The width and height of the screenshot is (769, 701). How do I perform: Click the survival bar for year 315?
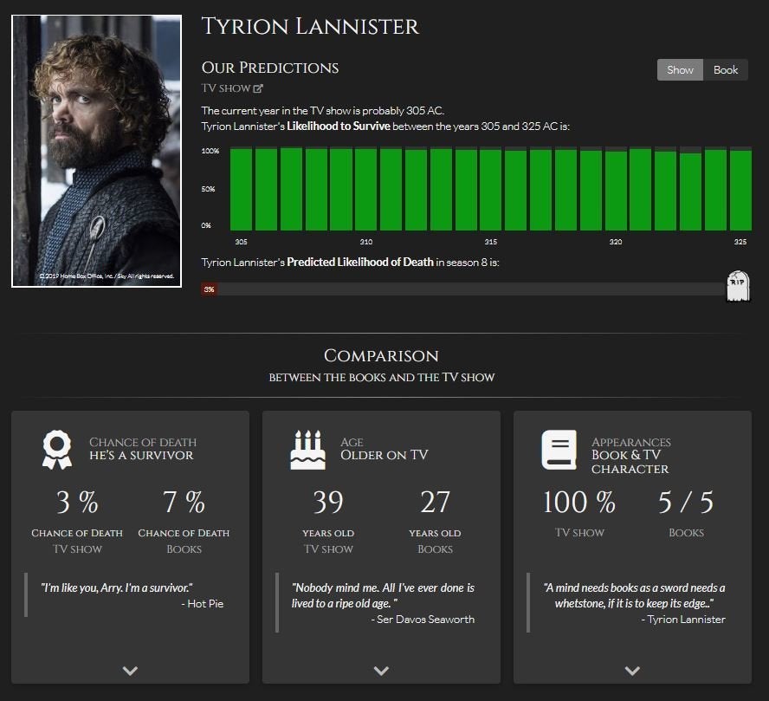tap(490, 190)
